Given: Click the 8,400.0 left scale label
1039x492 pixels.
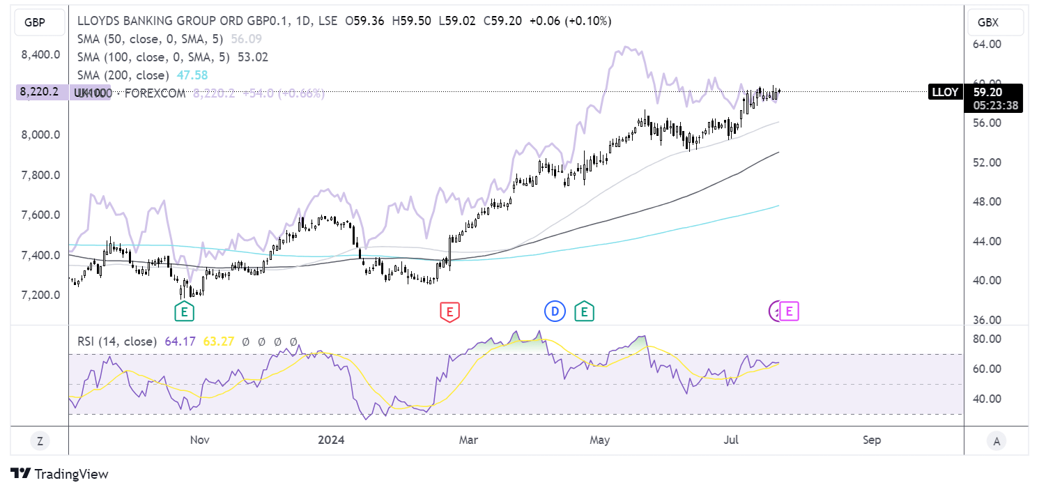Looking at the screenshot, I should 40,54.
